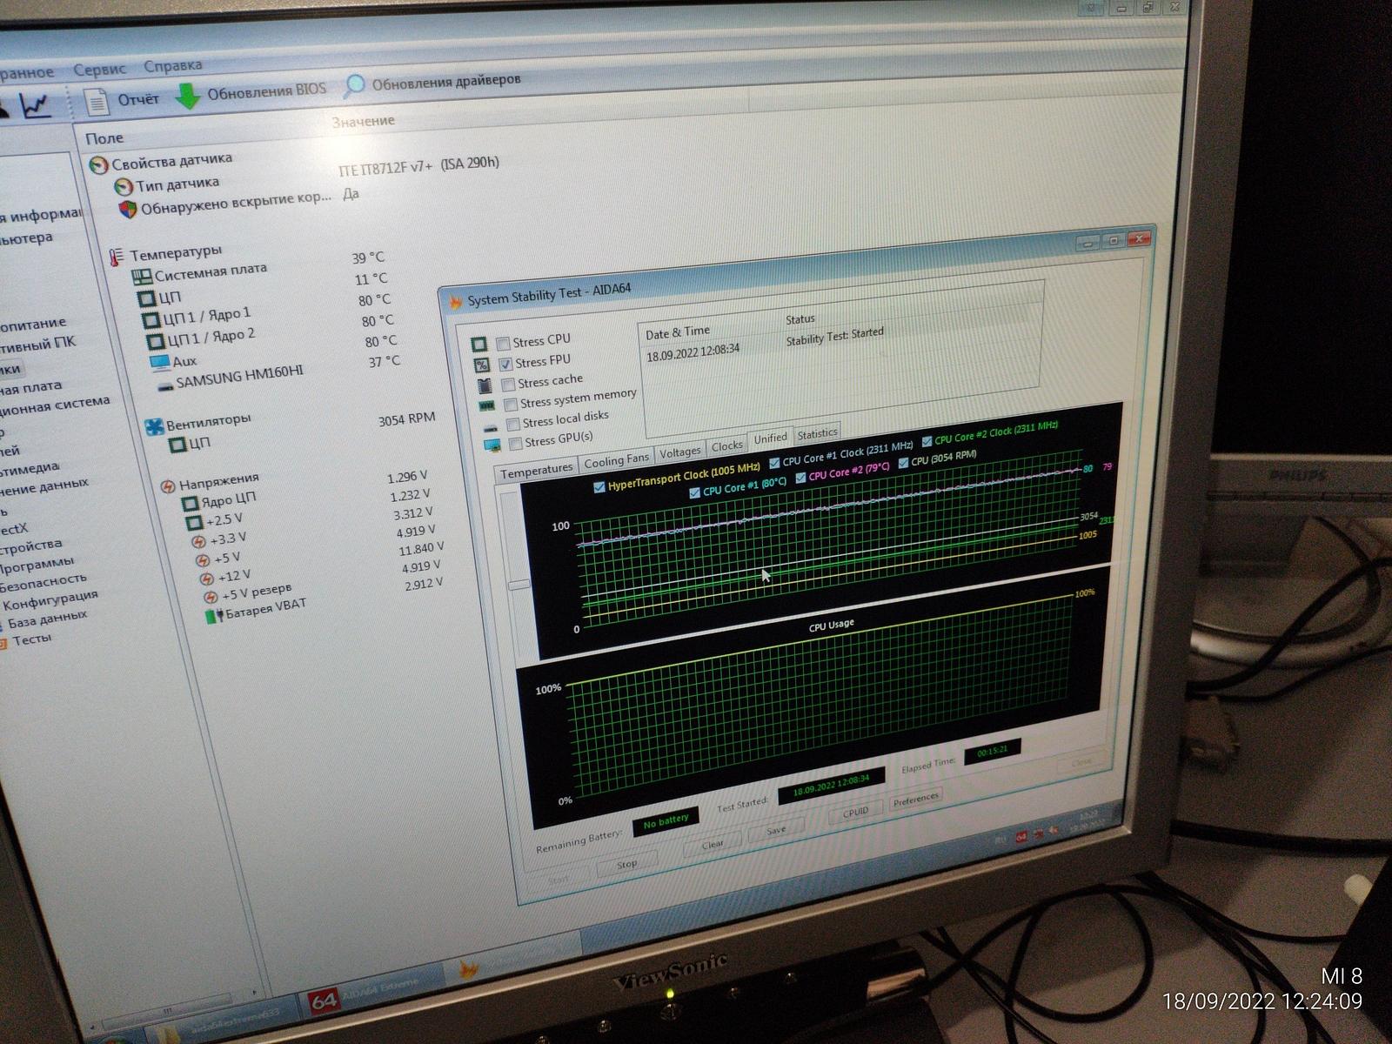Screen dimensions: 1392x1044
Task: Toggle the HyperTransport Clock graph checkbox
Action: 599,487
